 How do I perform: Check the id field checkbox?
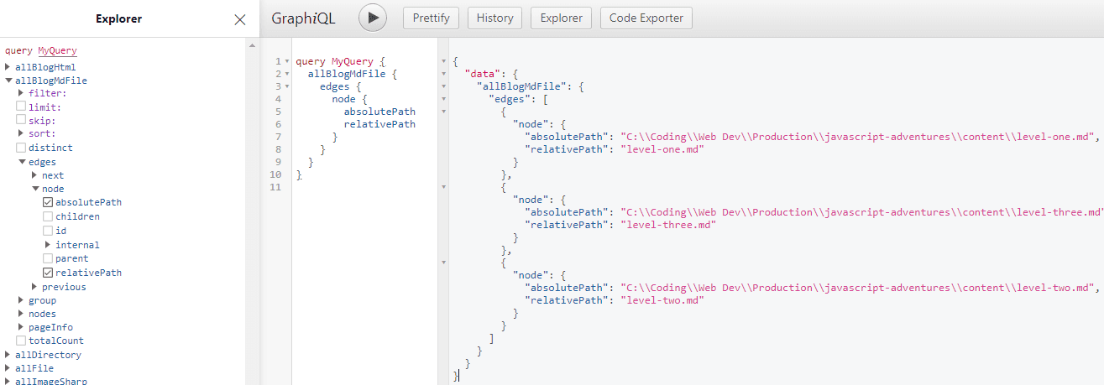48,231
